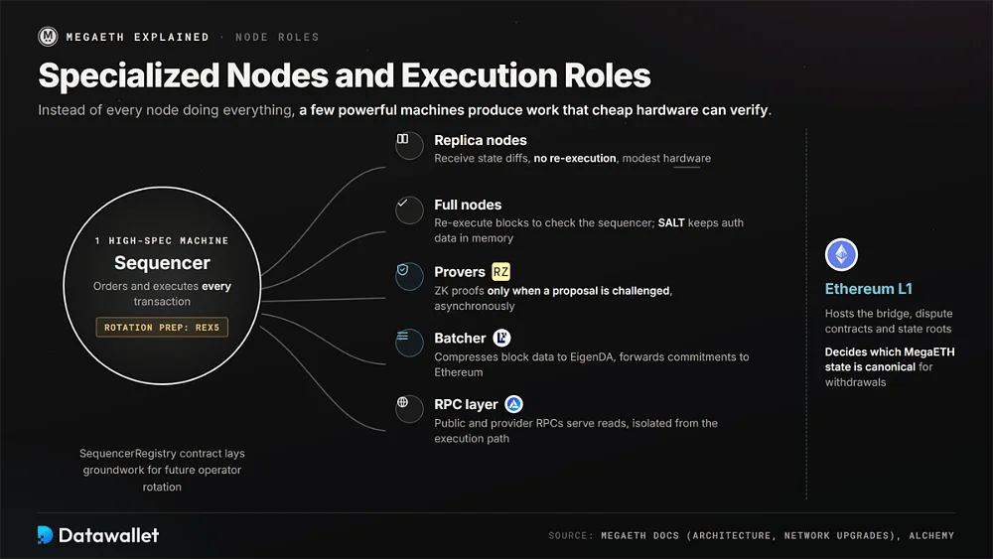The image size is (993, 559).
Task: Click the 'Specialized Nodes and Execution Roles' title
Action: tap(345, 75)
